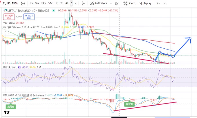Collapse the indicator legend with the chevron
The image size is (197, 118).
coord(6,32)
